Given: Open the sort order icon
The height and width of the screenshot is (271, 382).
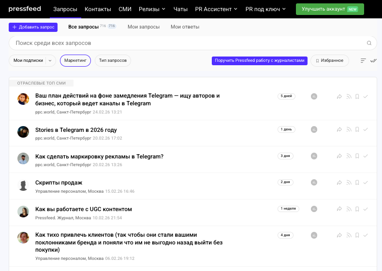Looking at the screenshot, I should tap(363, 60).
